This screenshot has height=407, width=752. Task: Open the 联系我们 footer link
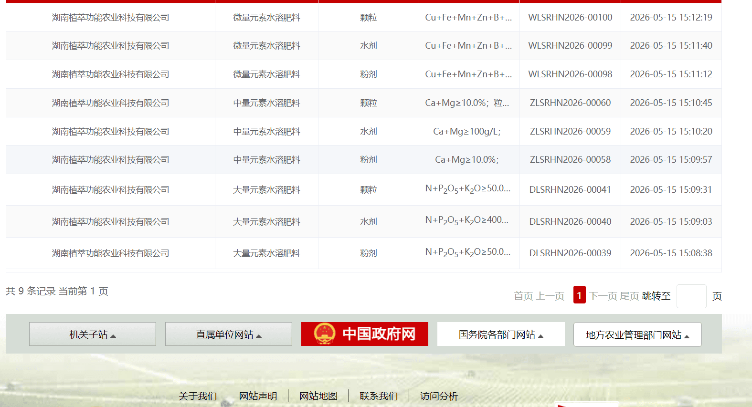pyautogui.click(x=379, y=396)
